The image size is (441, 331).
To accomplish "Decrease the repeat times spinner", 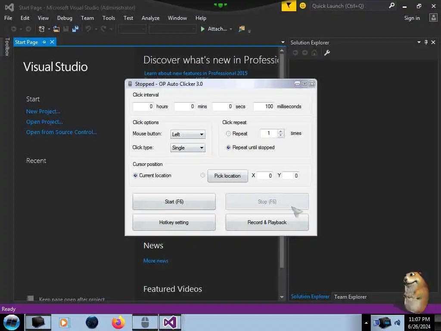I will (x=280, y=135).
